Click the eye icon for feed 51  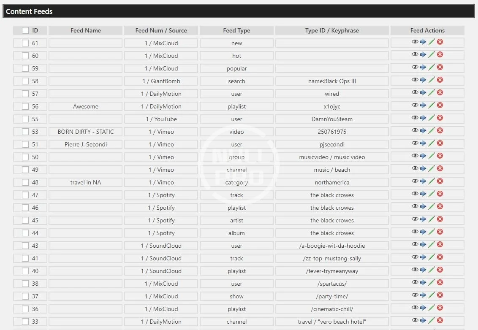[415, 143]
